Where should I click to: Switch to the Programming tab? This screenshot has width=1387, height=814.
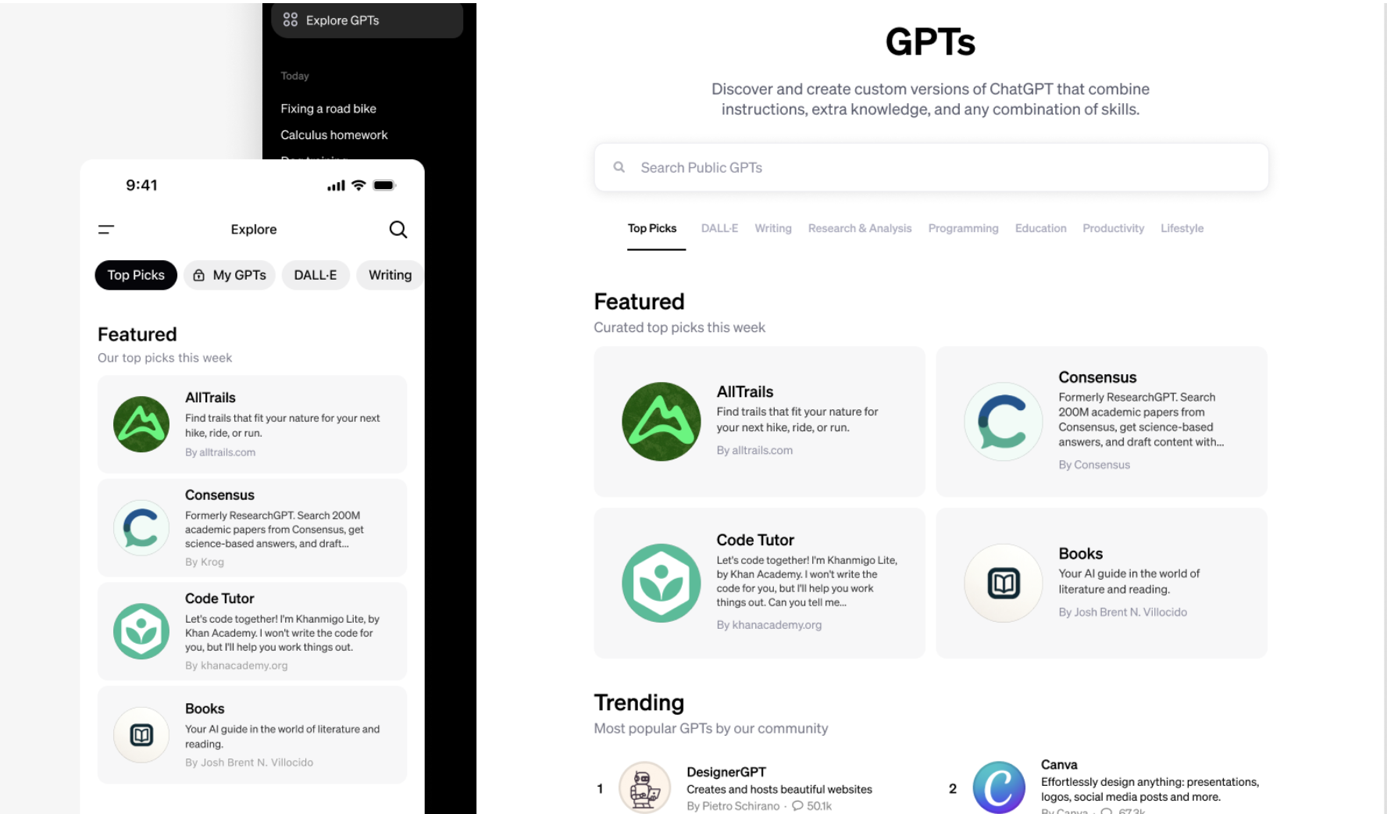963,228
